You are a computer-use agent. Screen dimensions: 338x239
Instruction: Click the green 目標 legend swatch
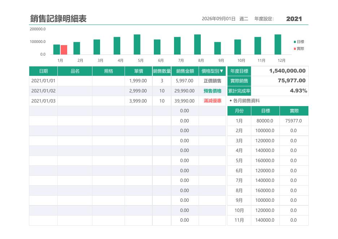(295, 42)
